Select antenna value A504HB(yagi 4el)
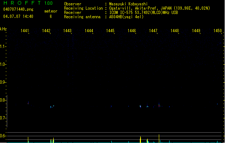The image size is (225, 143). [x=126, y=17]
